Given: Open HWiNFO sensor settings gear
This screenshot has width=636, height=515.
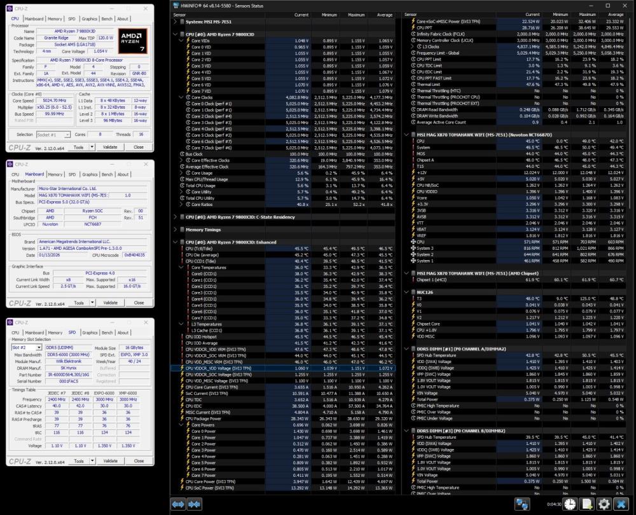Looking at the screenshot, I should tap(604, 504).
